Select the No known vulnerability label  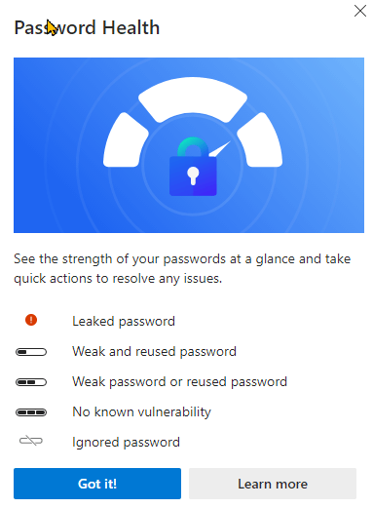pyautogui.click(x=141, y=411)
